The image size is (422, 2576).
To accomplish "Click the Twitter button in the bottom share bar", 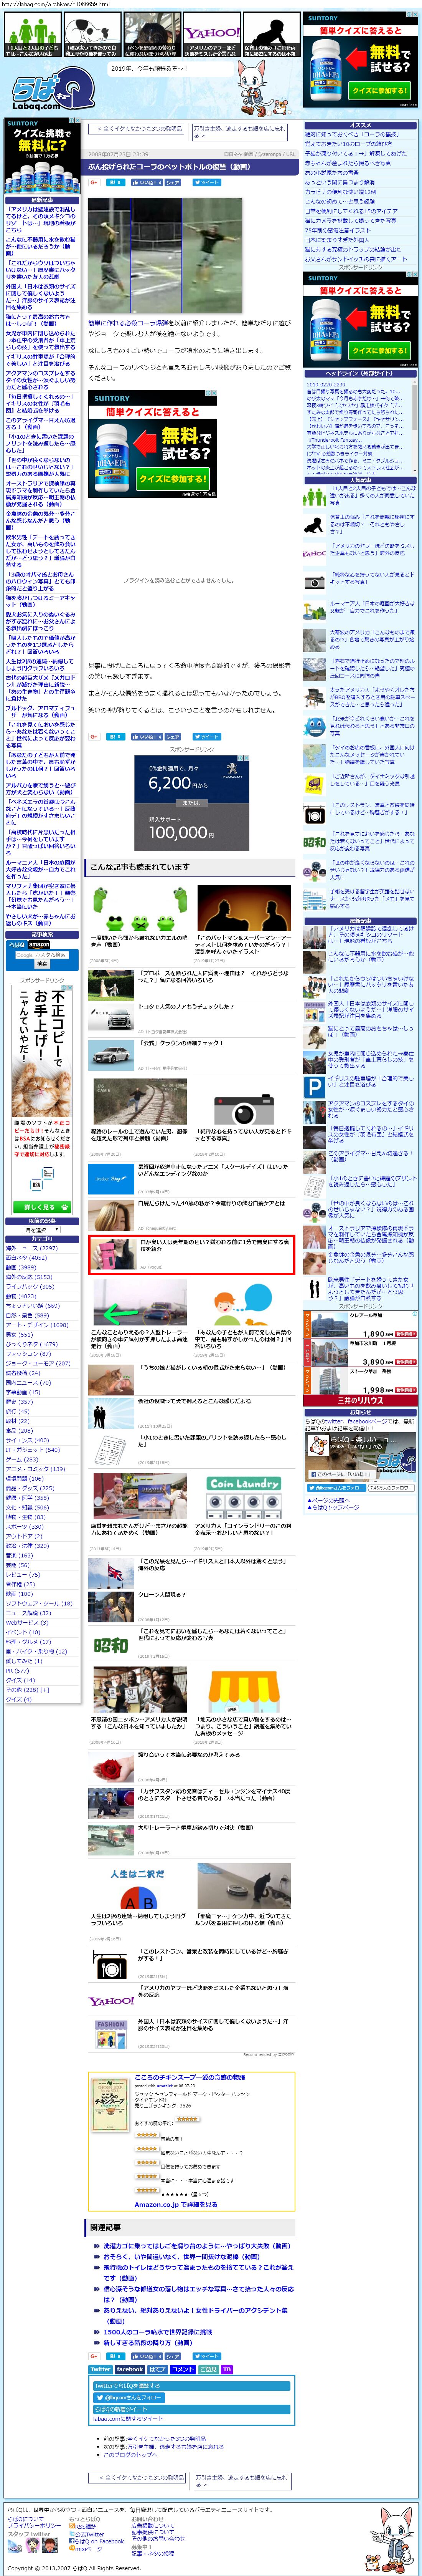I will click(101, 2369).
